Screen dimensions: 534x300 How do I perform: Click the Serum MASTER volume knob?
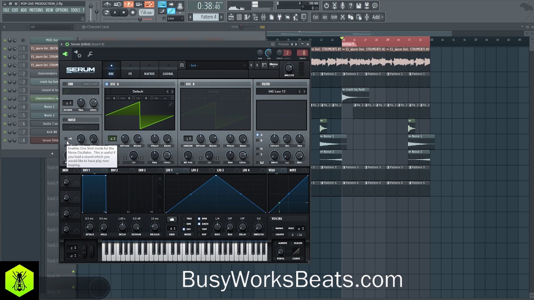289,68
